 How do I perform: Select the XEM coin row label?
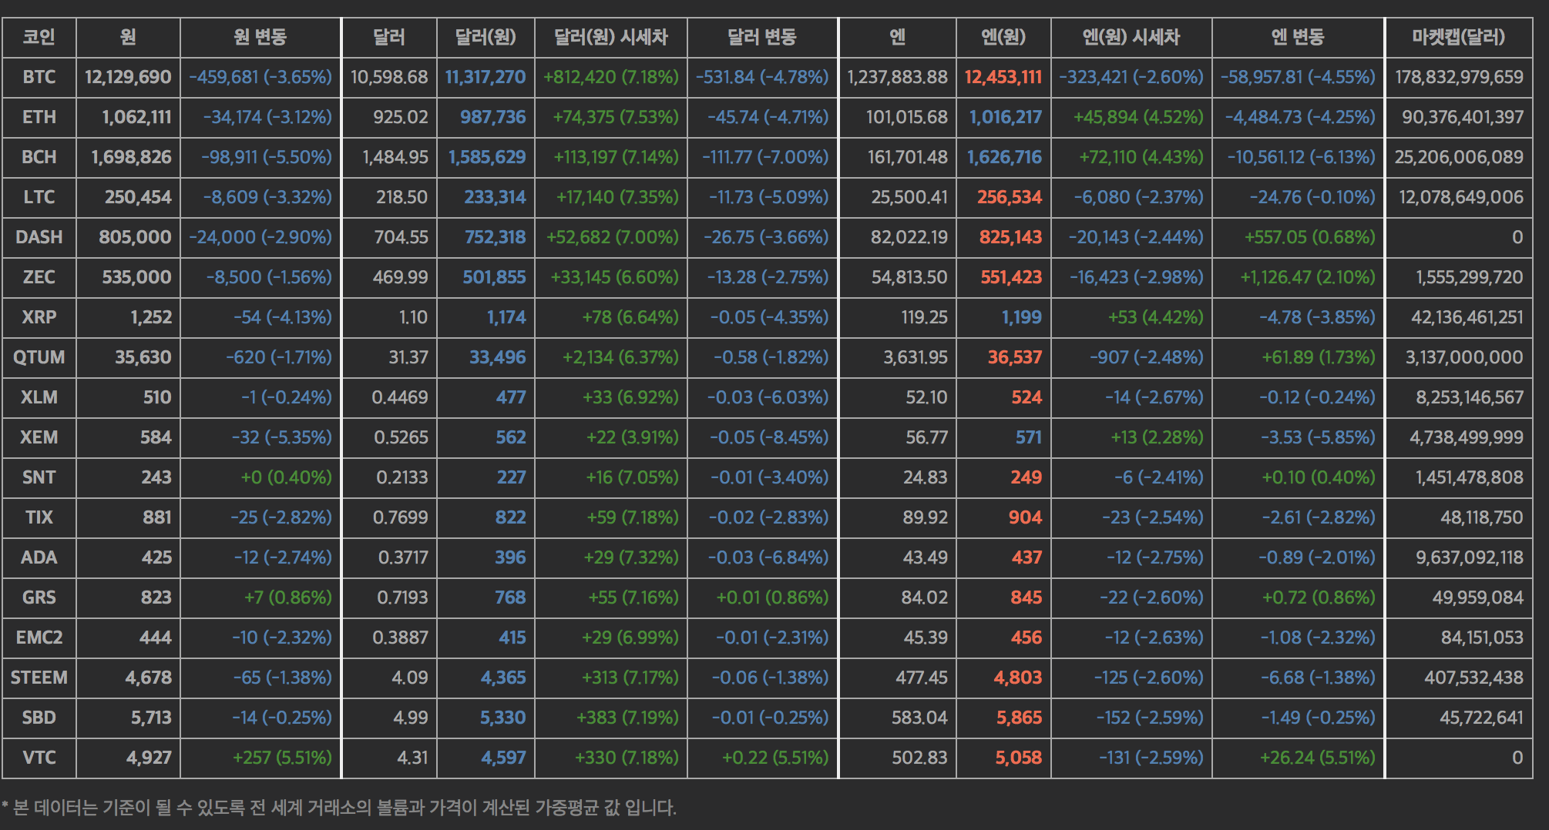(39, 437)
